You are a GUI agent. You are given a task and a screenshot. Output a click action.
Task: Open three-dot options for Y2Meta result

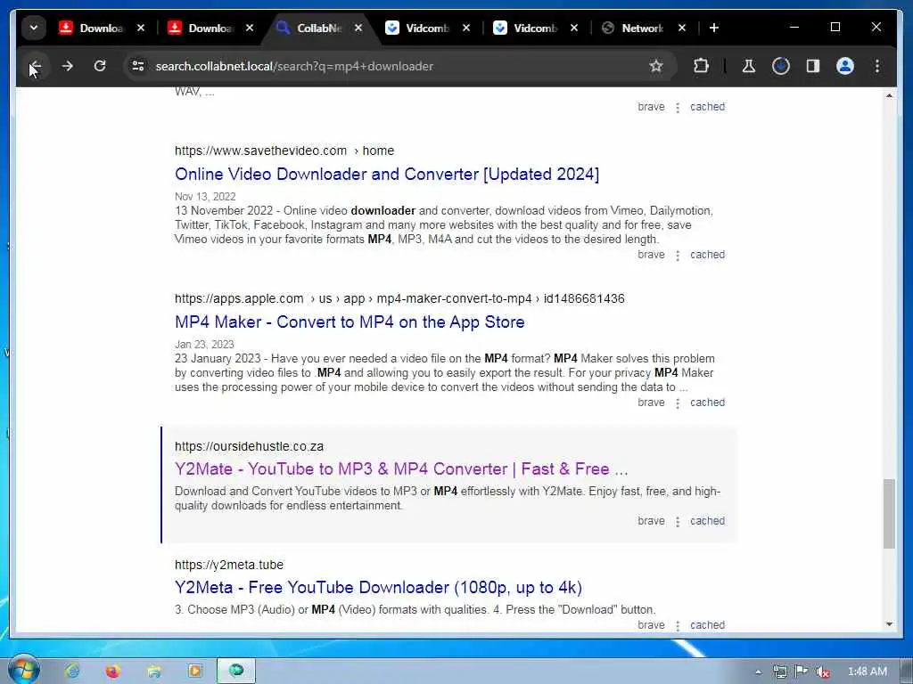click(x=678, y=625)
